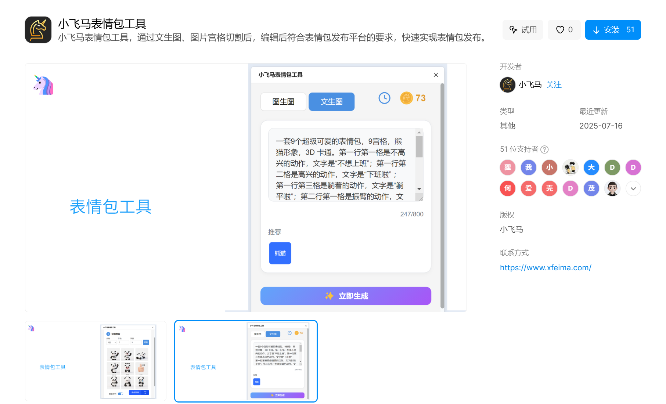
Task: Click the gold coin balance icon showing 73
Action: tap(406, 98)
